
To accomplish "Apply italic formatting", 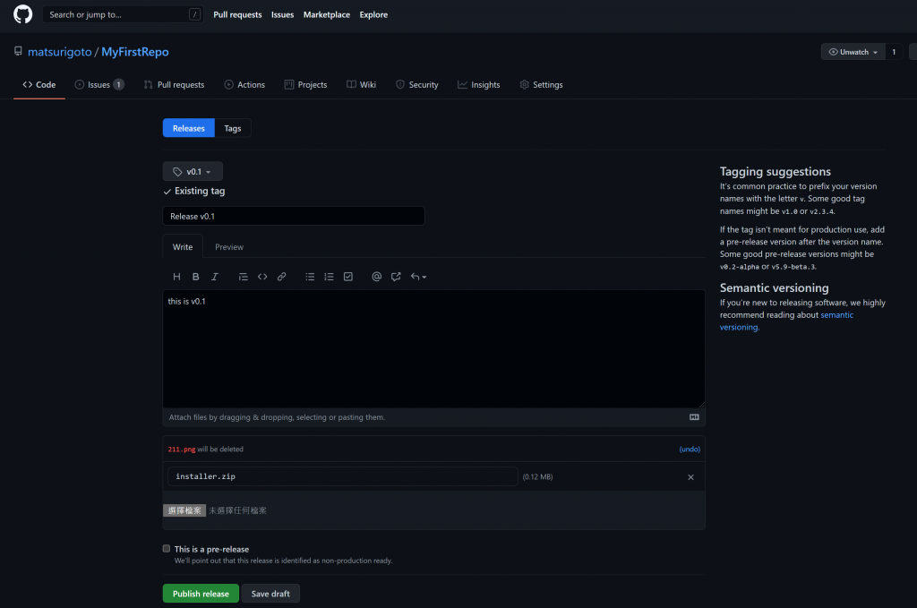I will (x=215, y=277).
